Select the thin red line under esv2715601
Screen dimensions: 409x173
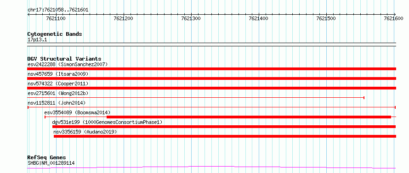(x=196, y=98)
